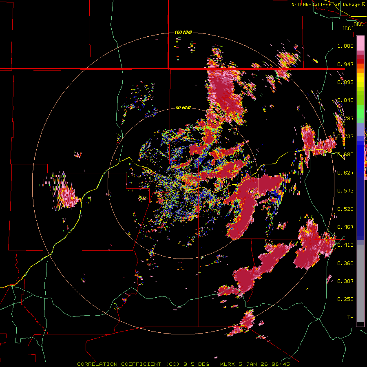Click the bright green band of color bar
The image size is (367, 367).
pyautogui.click(x=360, y=111)
